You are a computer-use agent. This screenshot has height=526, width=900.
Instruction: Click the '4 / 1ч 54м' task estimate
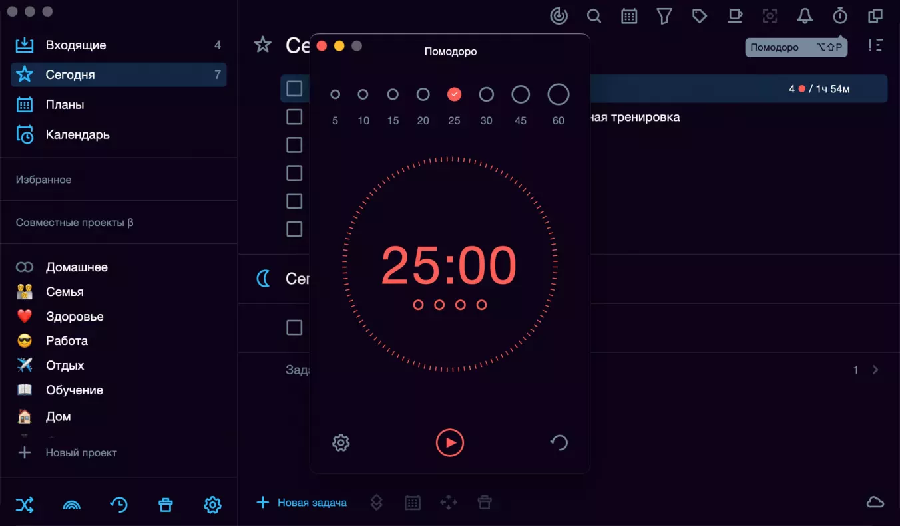(x=819, y=88)
